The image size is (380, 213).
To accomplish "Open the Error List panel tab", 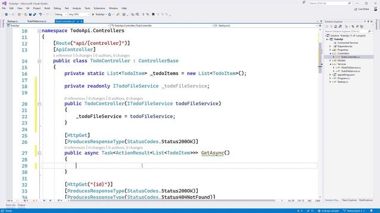I will (x=11, y=205).
